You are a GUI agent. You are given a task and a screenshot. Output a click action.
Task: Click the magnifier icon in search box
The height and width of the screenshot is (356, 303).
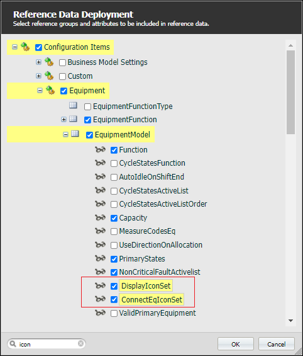(13, 344)
